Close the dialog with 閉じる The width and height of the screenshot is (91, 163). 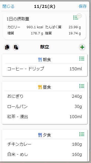pyautogui.click(x=8, y=6)
